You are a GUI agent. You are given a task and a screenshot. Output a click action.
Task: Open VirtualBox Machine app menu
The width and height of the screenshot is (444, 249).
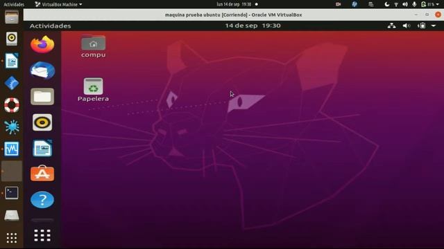[x=58, y=4]
